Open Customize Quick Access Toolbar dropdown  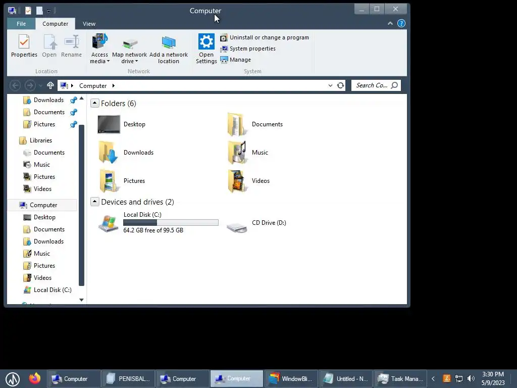(49, 12)
